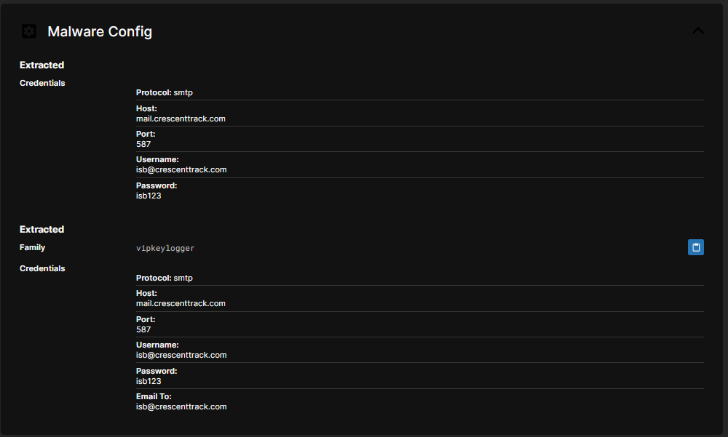Click the Email To field label
This screenshot has height=437, width=728.
(x=154, y=396)
